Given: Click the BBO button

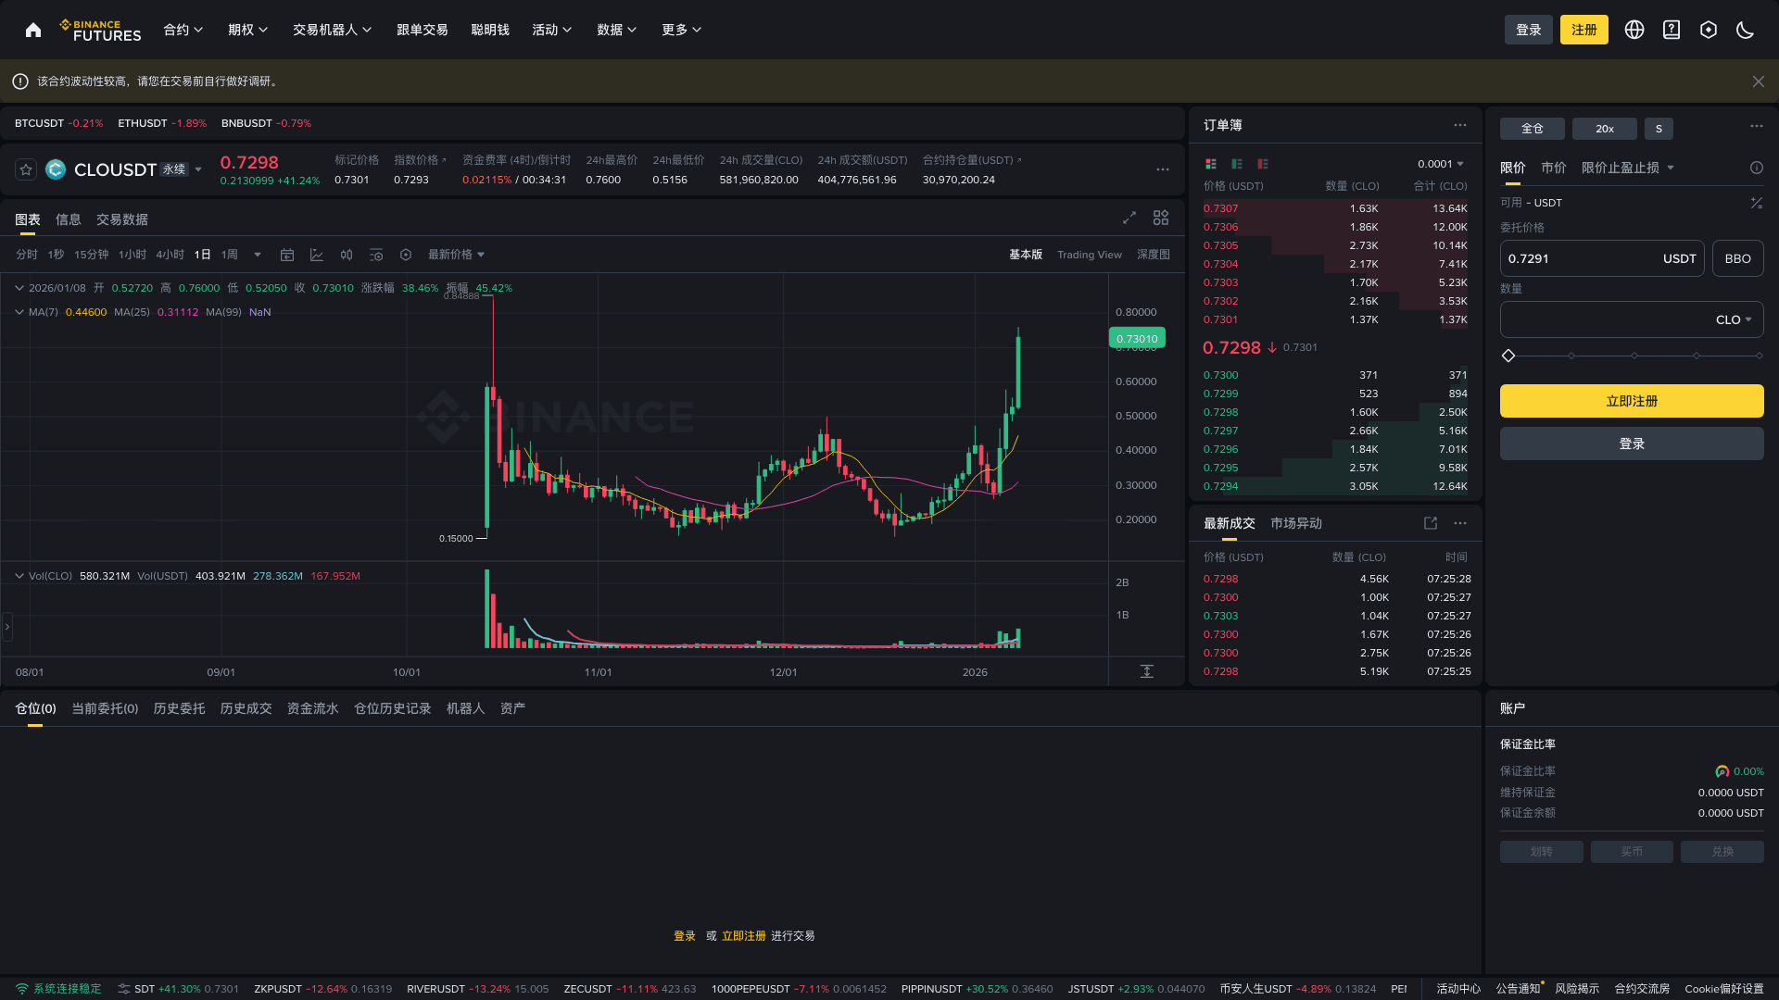Looking at the screenshot, I should pos(1738,258).
